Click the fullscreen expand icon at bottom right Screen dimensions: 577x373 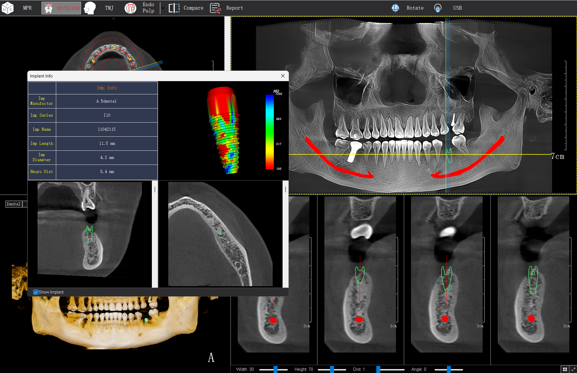pos(573,369)
